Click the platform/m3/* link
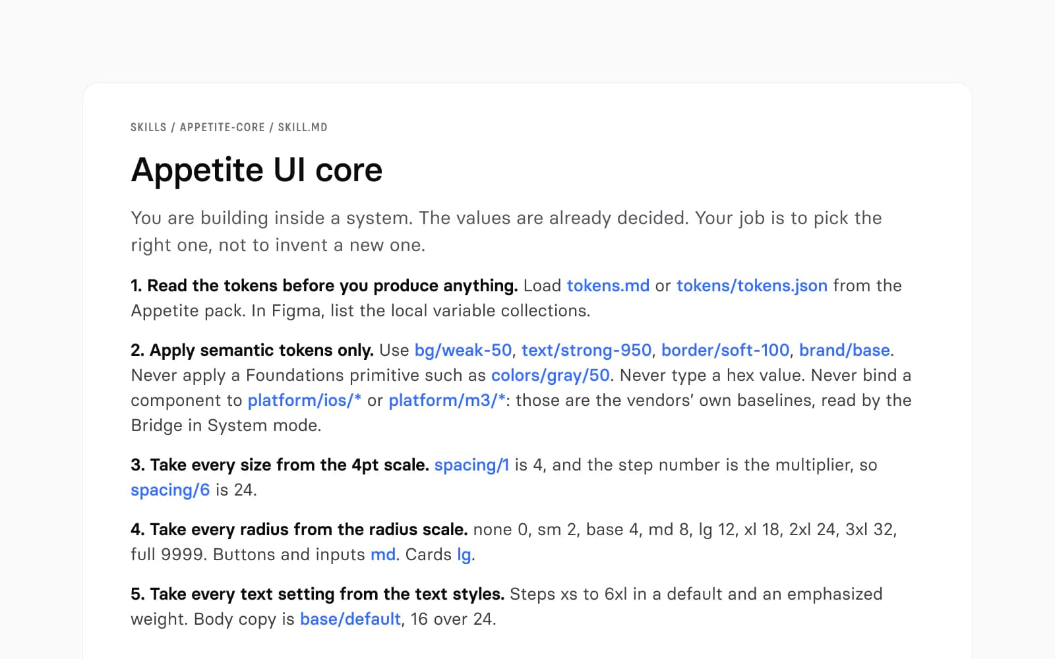This screenshot has height=659, width=1055. pyautogui.click(x=447, y=400)
